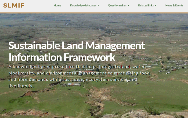Click the 'Information Framework' heading line
This screenshot has width=188, height=118.
click(62, 57)
